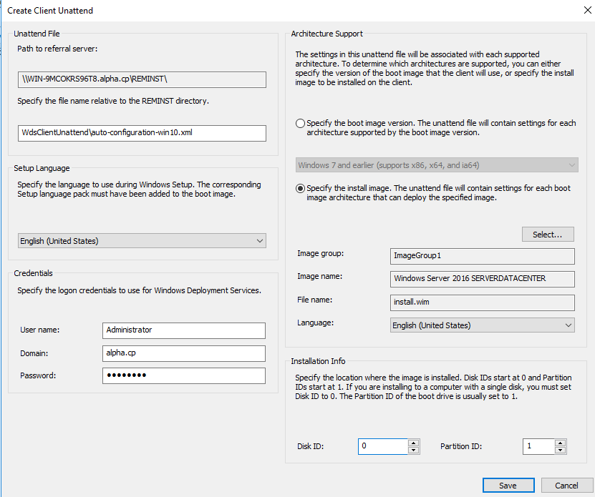Click the Image name text box
The width and height of the screenshot is (595, 497).
(x=483, y=279)
